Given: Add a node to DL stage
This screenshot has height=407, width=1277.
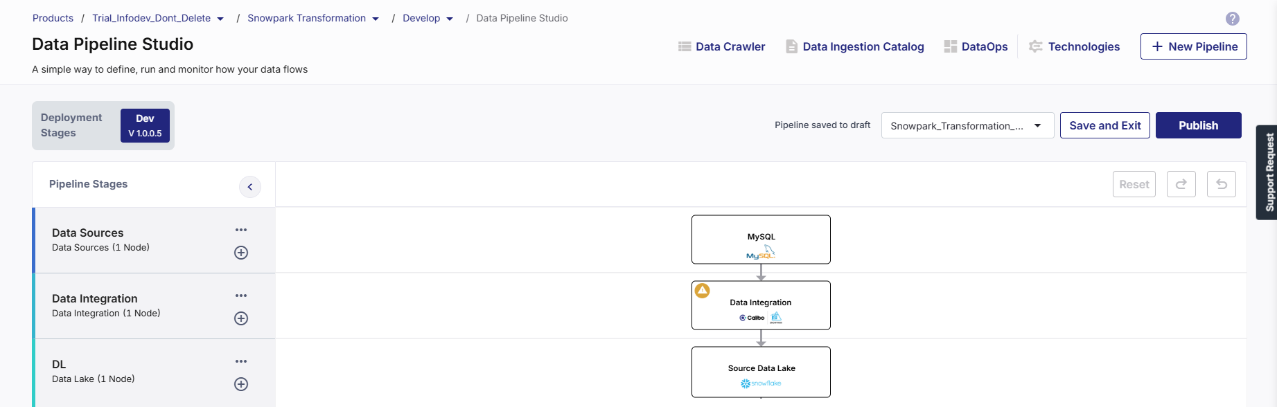Looking at the screenshot, I should pyautogui.click(x=241, y=384).
